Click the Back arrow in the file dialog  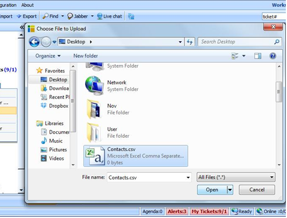[34, 42]
